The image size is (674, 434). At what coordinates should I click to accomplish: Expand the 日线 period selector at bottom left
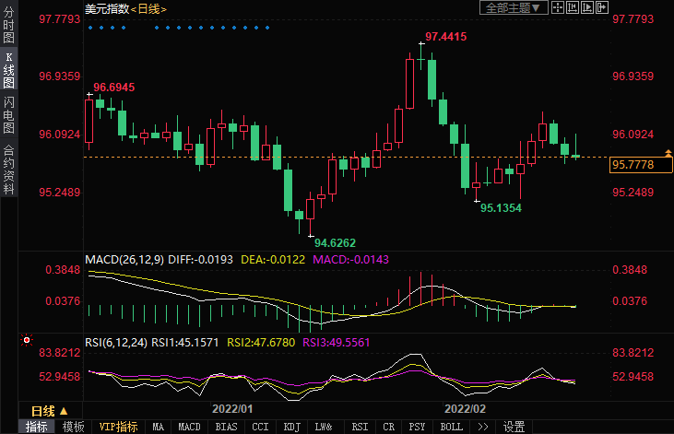point(50,410)
